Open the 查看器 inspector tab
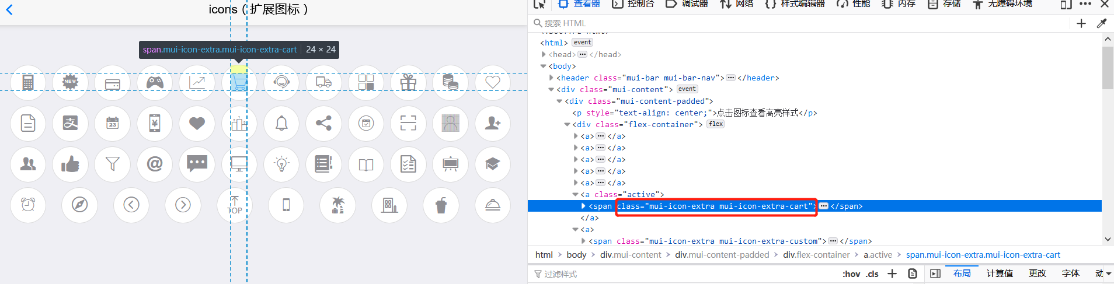 [x=579, y=3]
